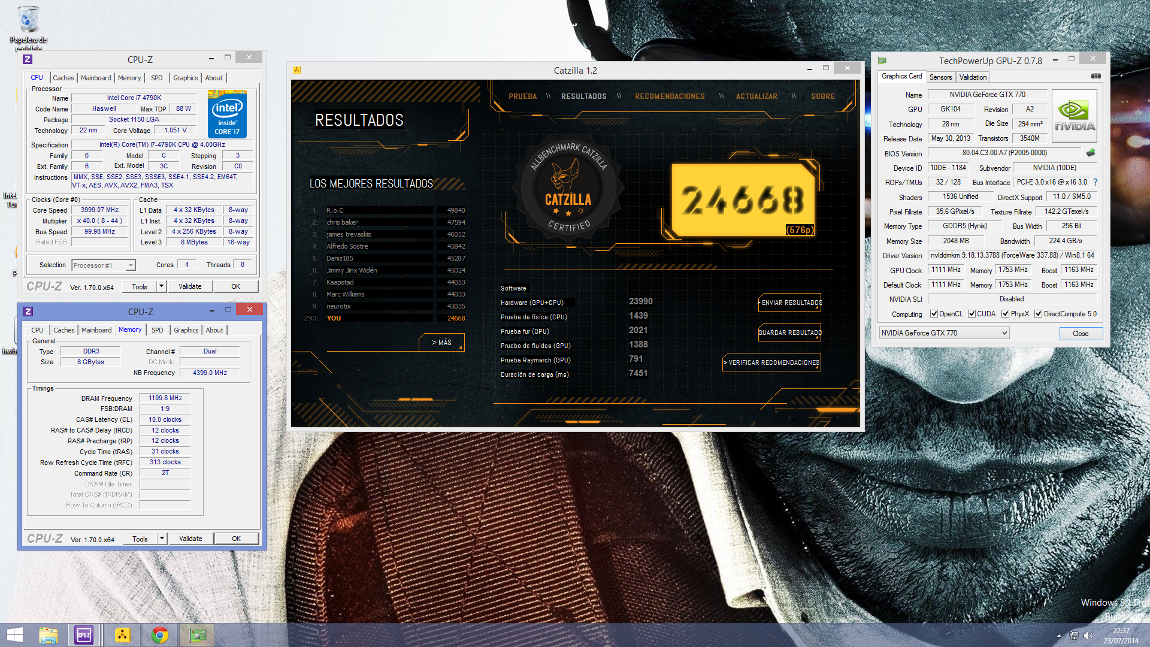1150x647 pixels.
Task: Open the network tray icon
Action: (x=1074, y=636)
